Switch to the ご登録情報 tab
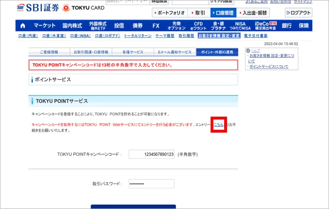Image resolution: width=329 pixels, height=209 pixels. [x=48, y=52]
